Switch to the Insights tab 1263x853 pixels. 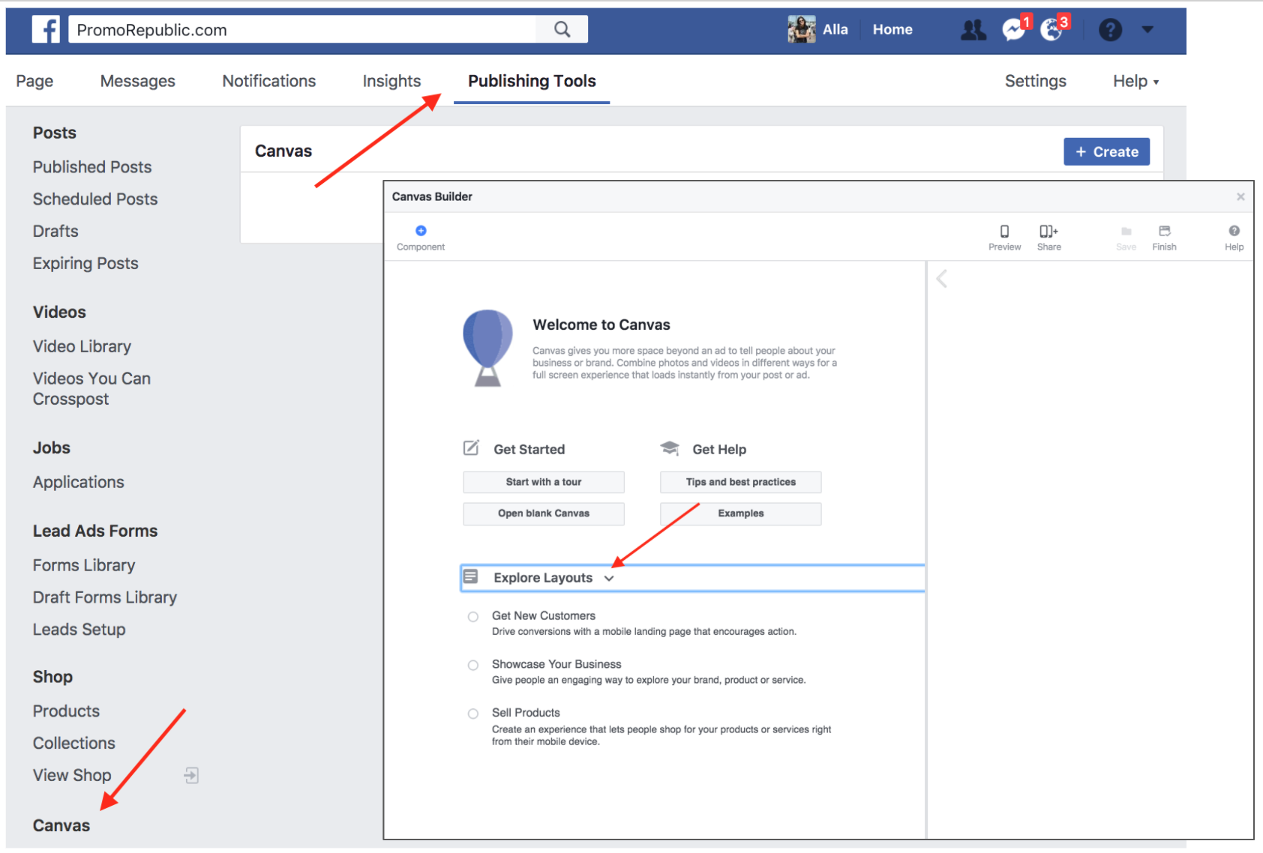391,81
